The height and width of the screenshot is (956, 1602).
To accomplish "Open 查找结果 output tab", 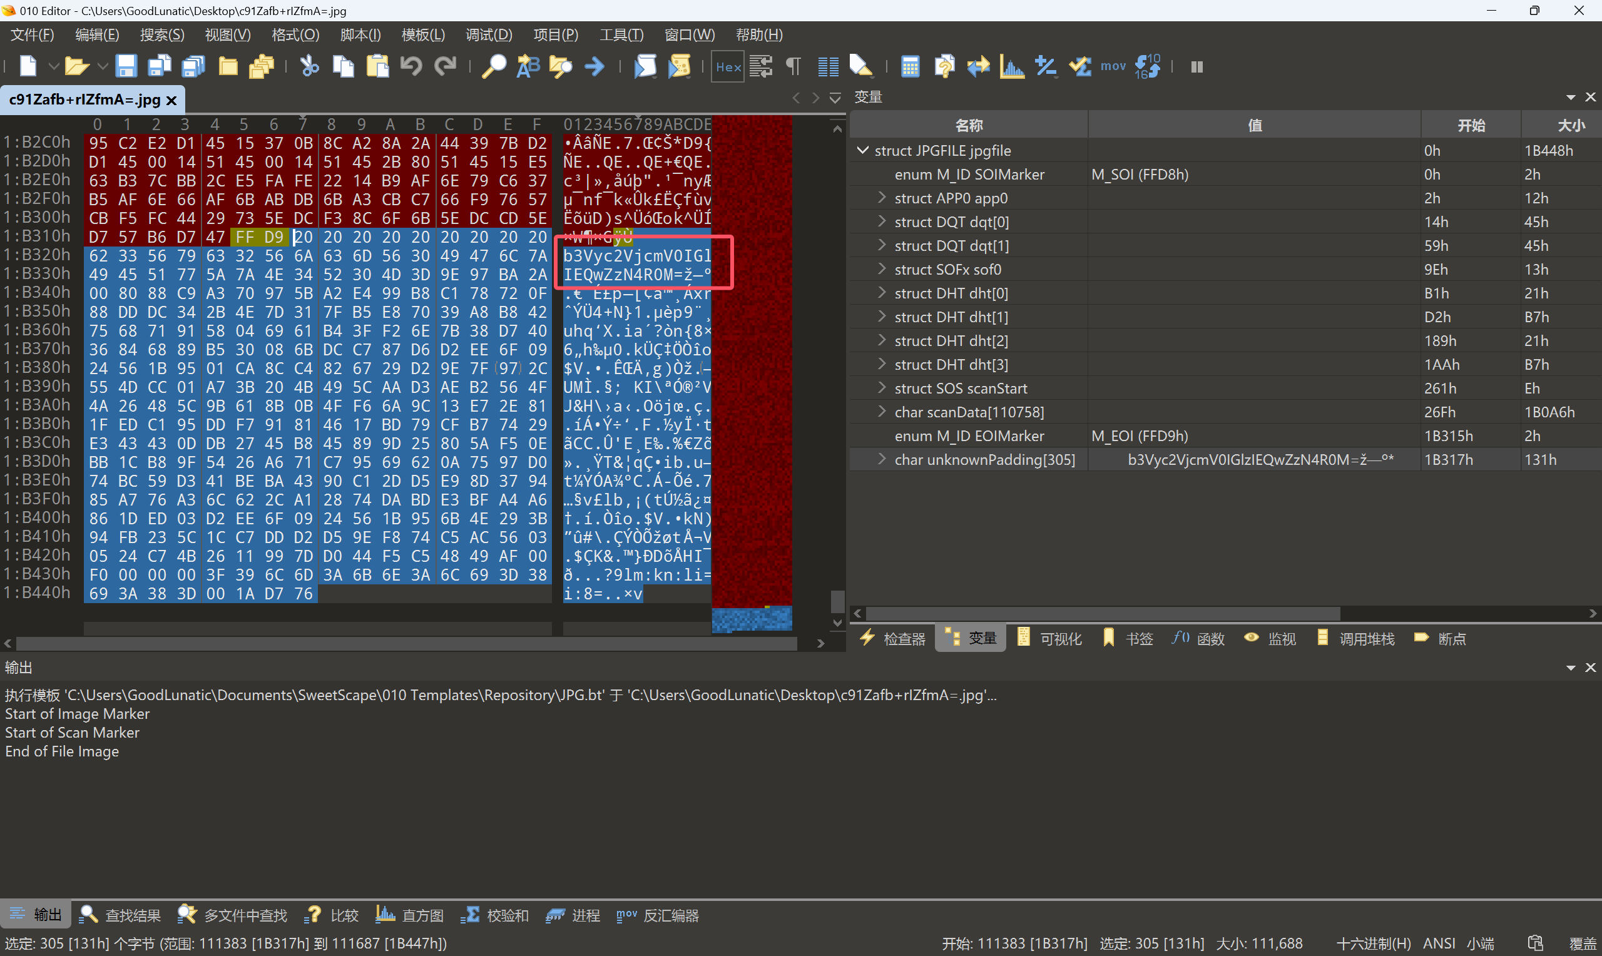I will [120, 915].
